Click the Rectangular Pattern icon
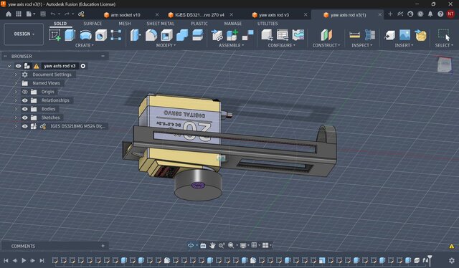The image size is (459, 268). point(116,35)
